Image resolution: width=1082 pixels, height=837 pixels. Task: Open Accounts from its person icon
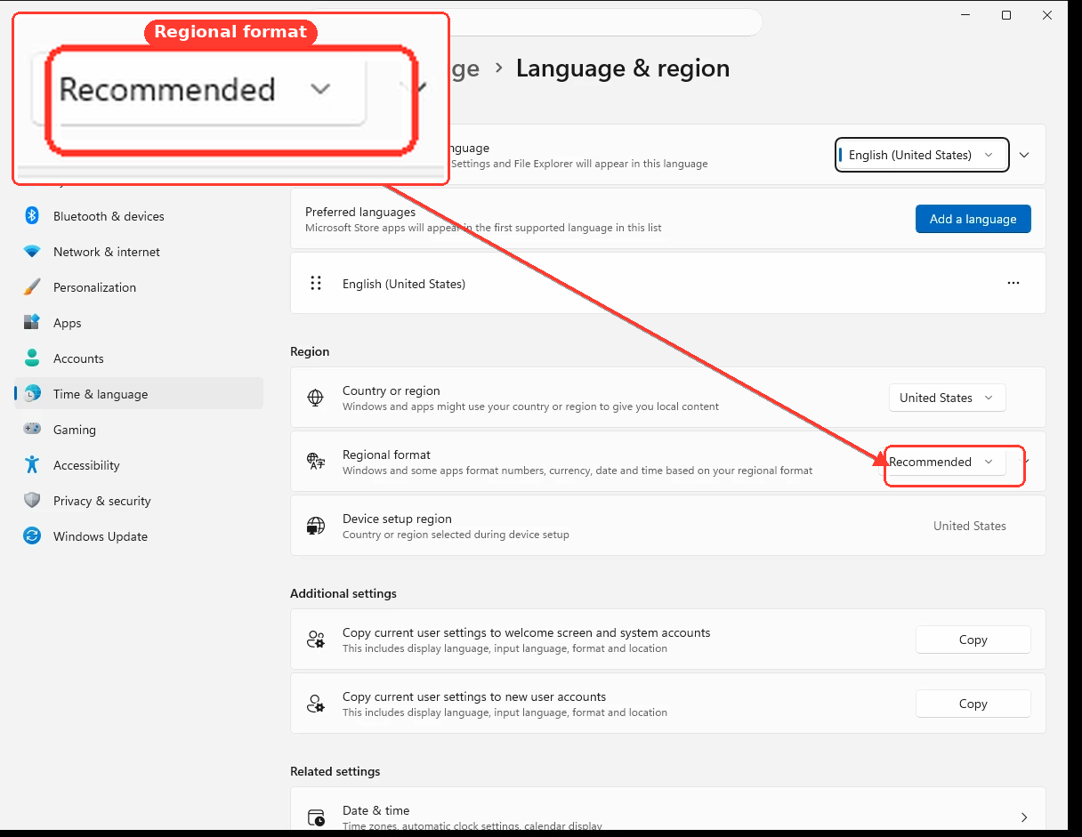click(32, 358)
